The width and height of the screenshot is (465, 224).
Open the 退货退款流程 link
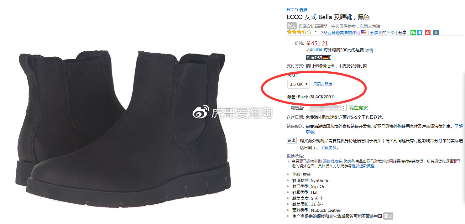point(363,166)
